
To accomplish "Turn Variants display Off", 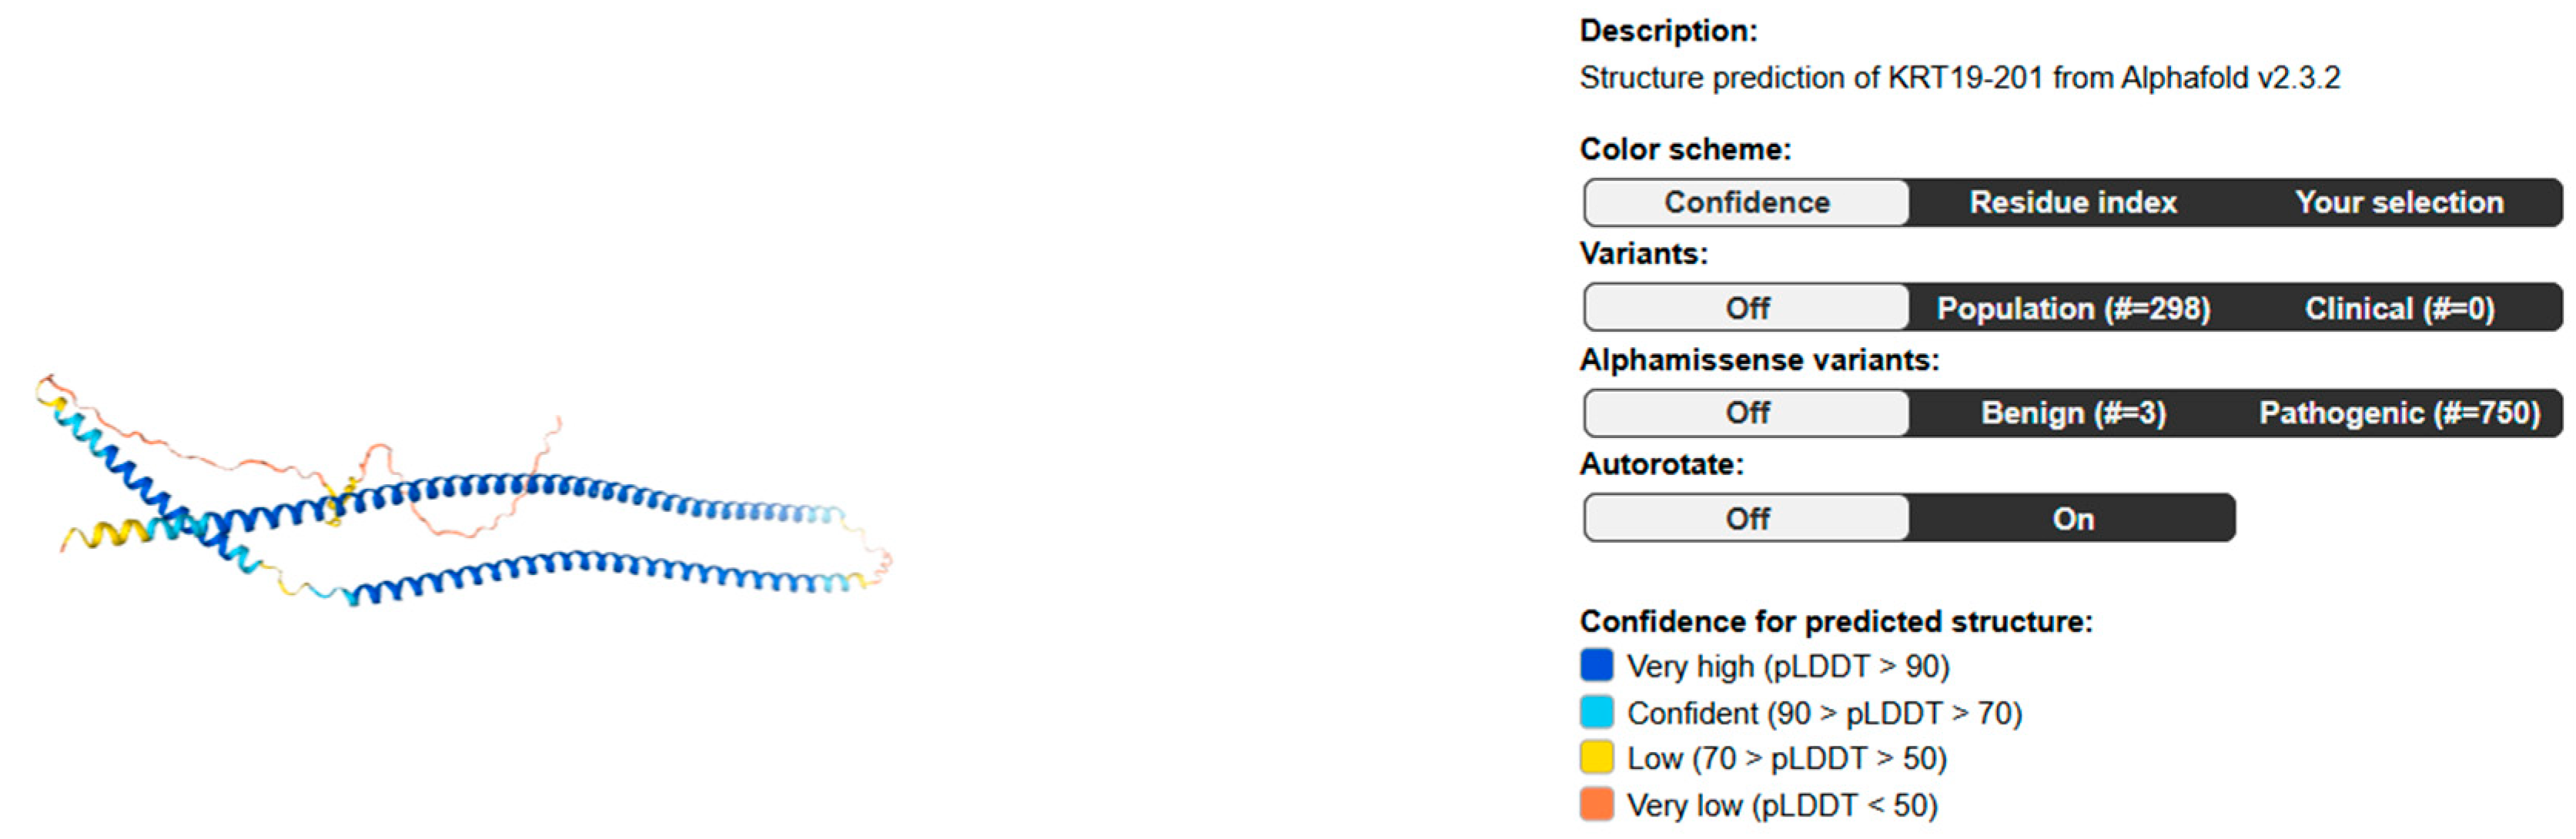I will click(x=1746, y=308).
